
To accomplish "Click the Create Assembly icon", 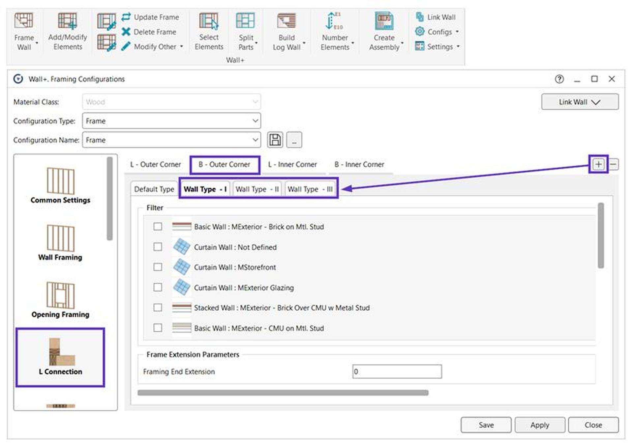I will point(384,20).
